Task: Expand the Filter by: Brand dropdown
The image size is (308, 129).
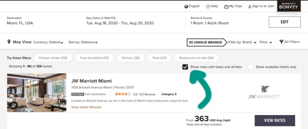Action: [x=242, y=42]
